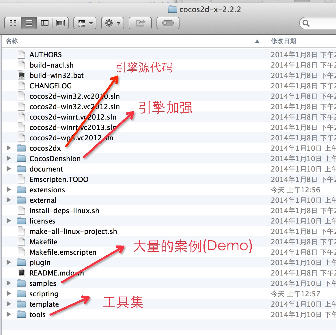Expand the extensions folder
The height and width of the screenshot is (335, 336).
(x=9, y=189)
